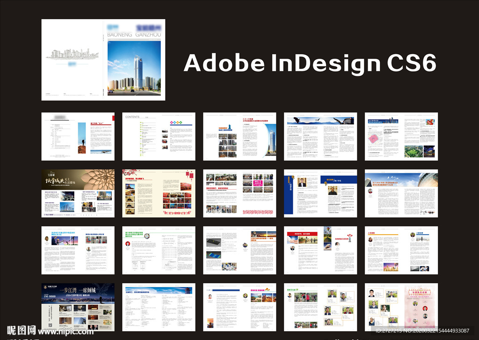The height and width of the screenshot is (340, 479).
Task: Select the spread with blue sky pavilion banner
Action: coord(159,307)
